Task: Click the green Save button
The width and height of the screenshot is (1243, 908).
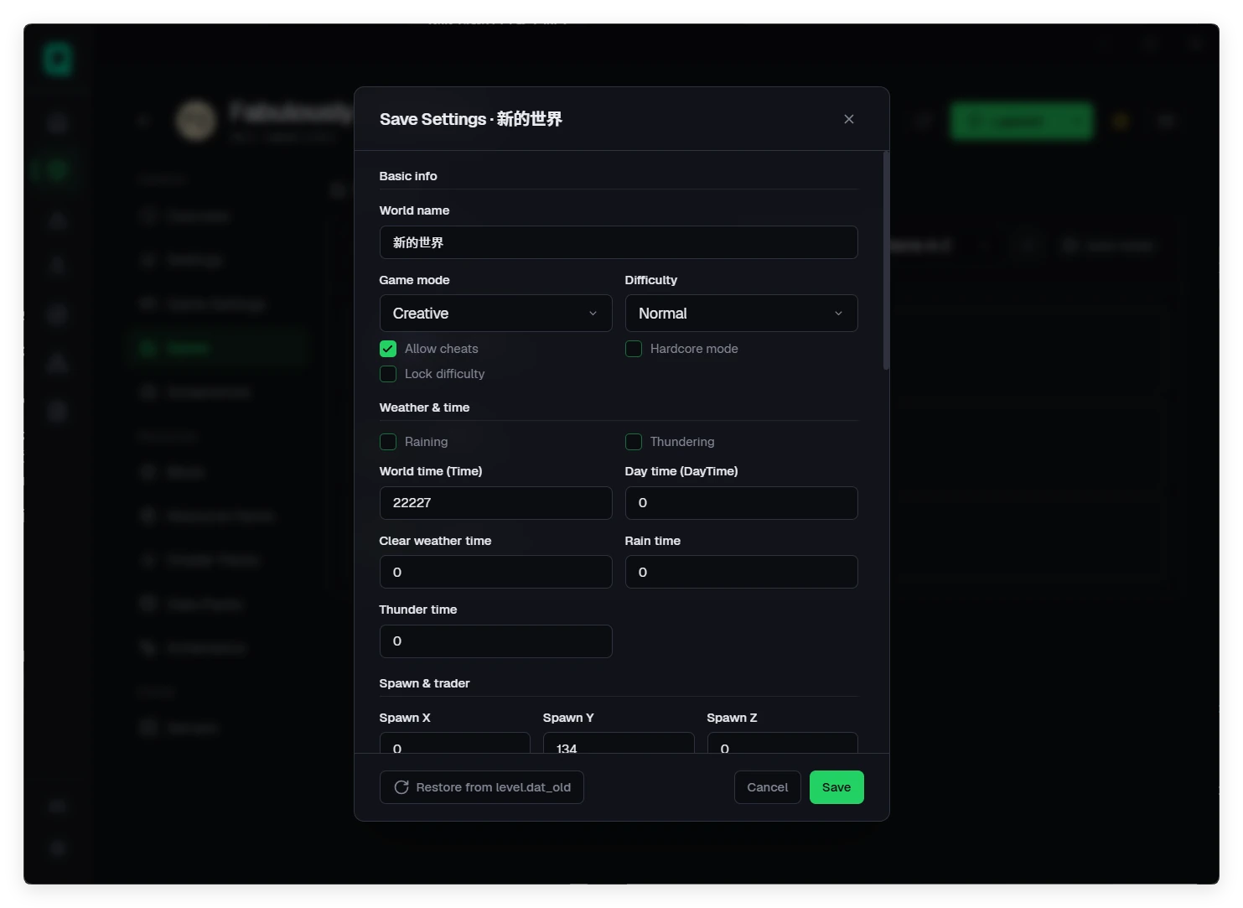Action: click(x=836, y=787)
